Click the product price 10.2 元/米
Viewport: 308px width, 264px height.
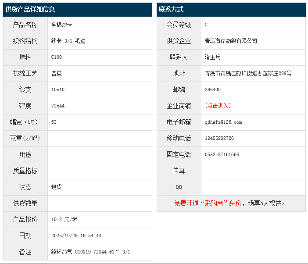pos(64,219)
